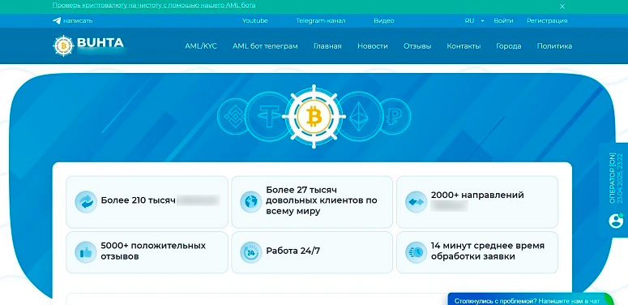Click the 24-hour clock icon
The image size is (628, 305).
(x=250, y=252)
